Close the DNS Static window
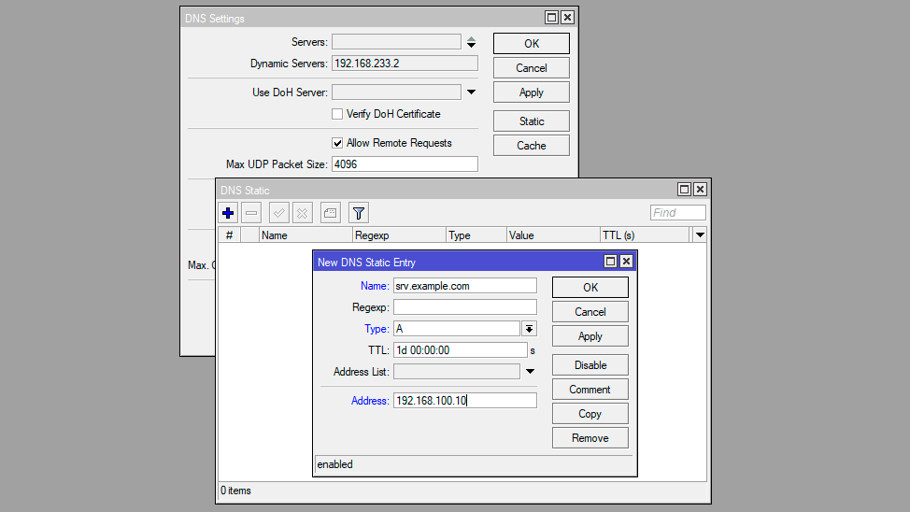This screenshot has width=910, height=512. point(700,190)
